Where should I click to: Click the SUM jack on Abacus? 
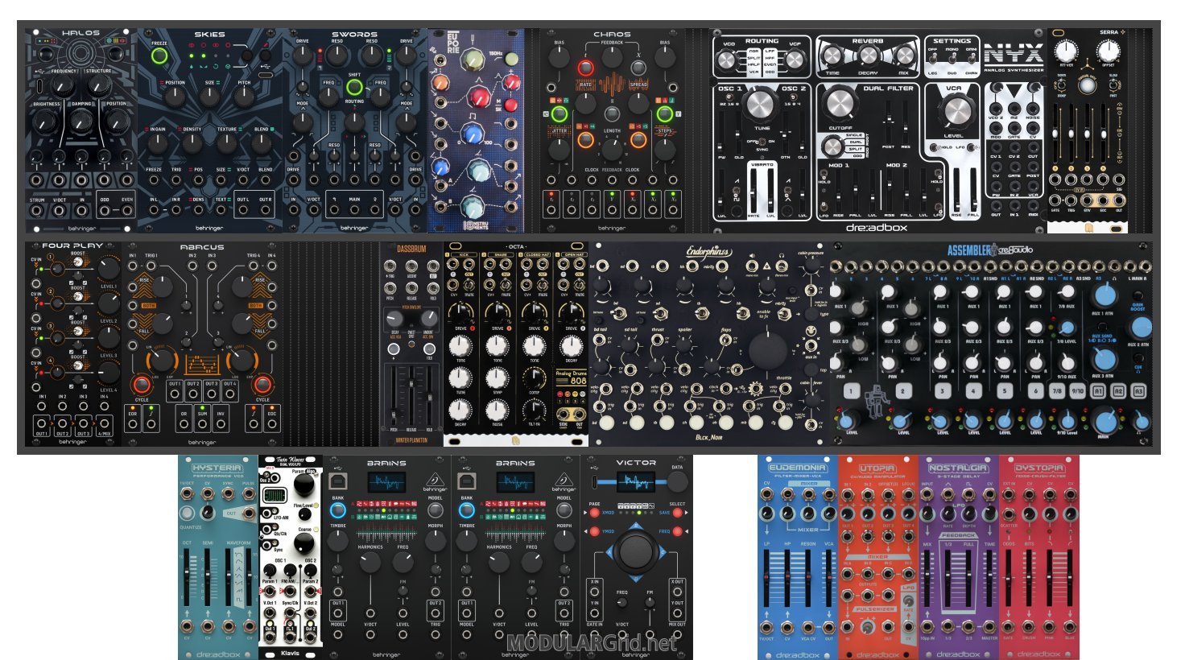click(x=201, y=424)
